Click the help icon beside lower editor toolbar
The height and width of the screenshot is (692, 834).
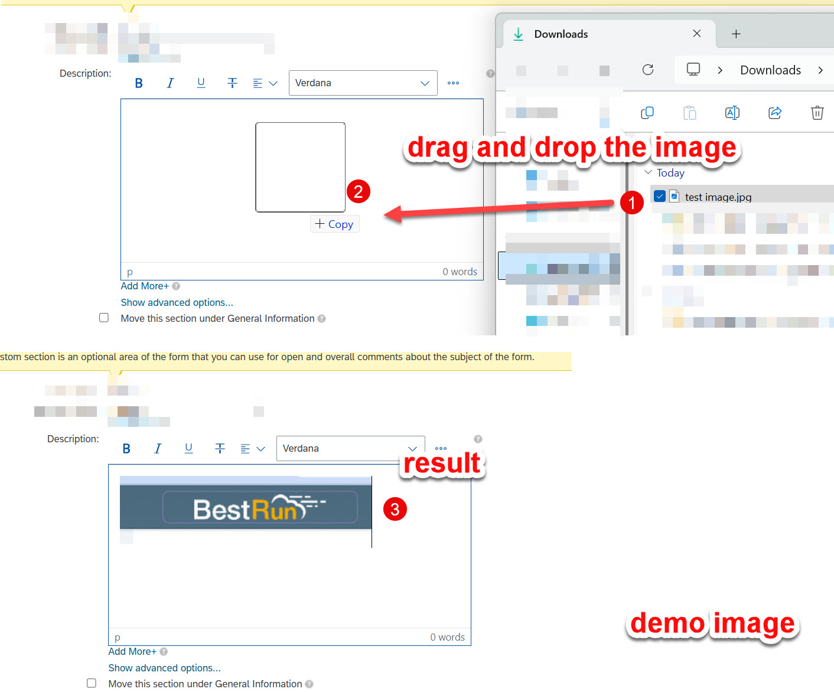[x=478, y=439]
